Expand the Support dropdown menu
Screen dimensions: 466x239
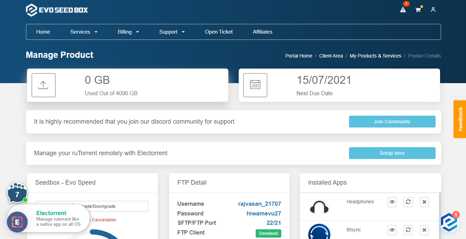[172, 32]
